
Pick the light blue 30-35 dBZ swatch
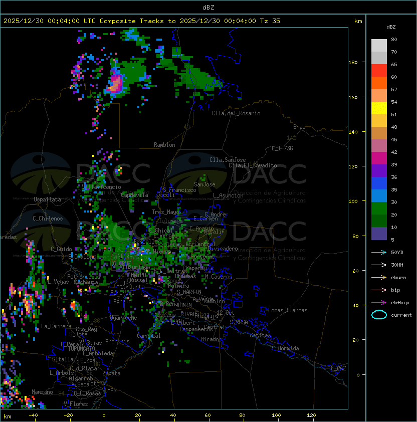(379, 196)
